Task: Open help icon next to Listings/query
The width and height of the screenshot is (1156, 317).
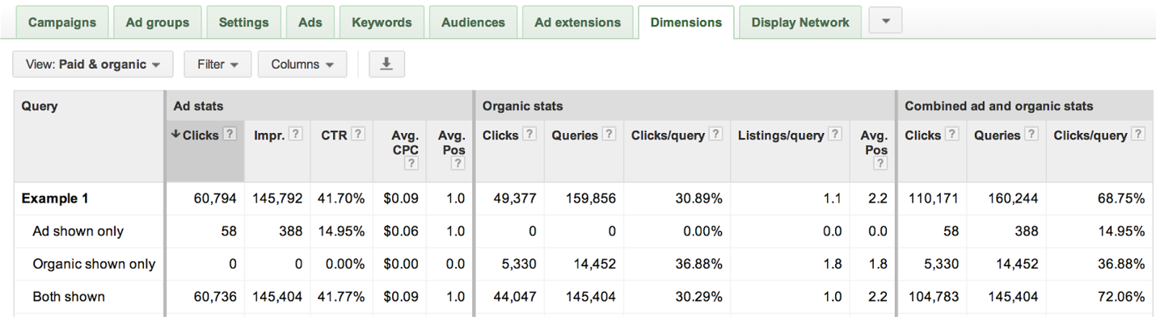Action: point(835,135)
